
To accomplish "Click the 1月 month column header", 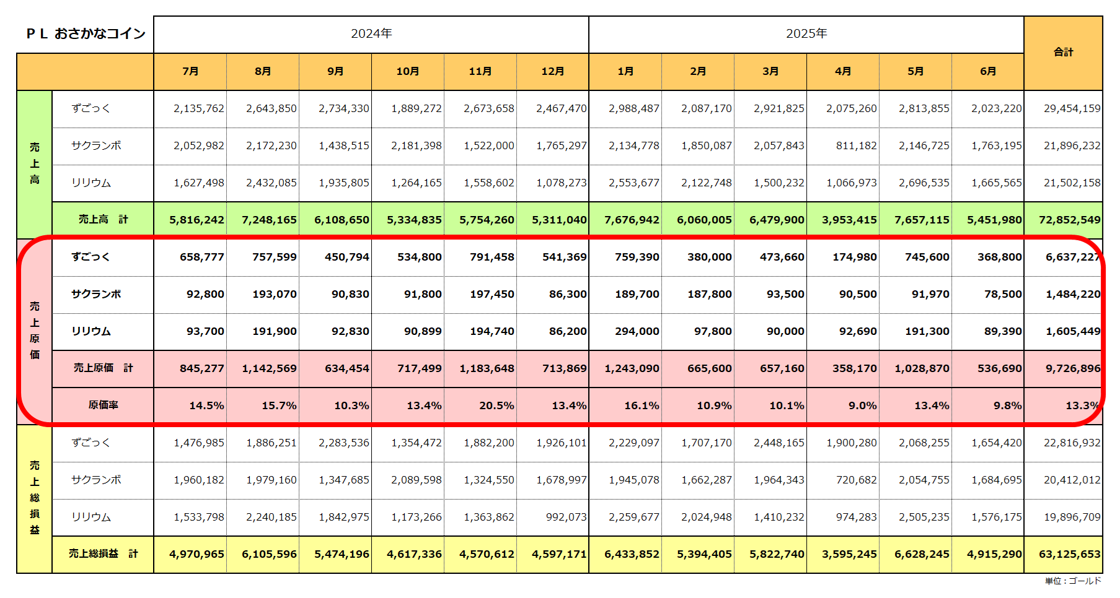I will (x=625, y=71).
